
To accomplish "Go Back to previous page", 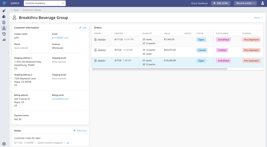I will 15,10.
